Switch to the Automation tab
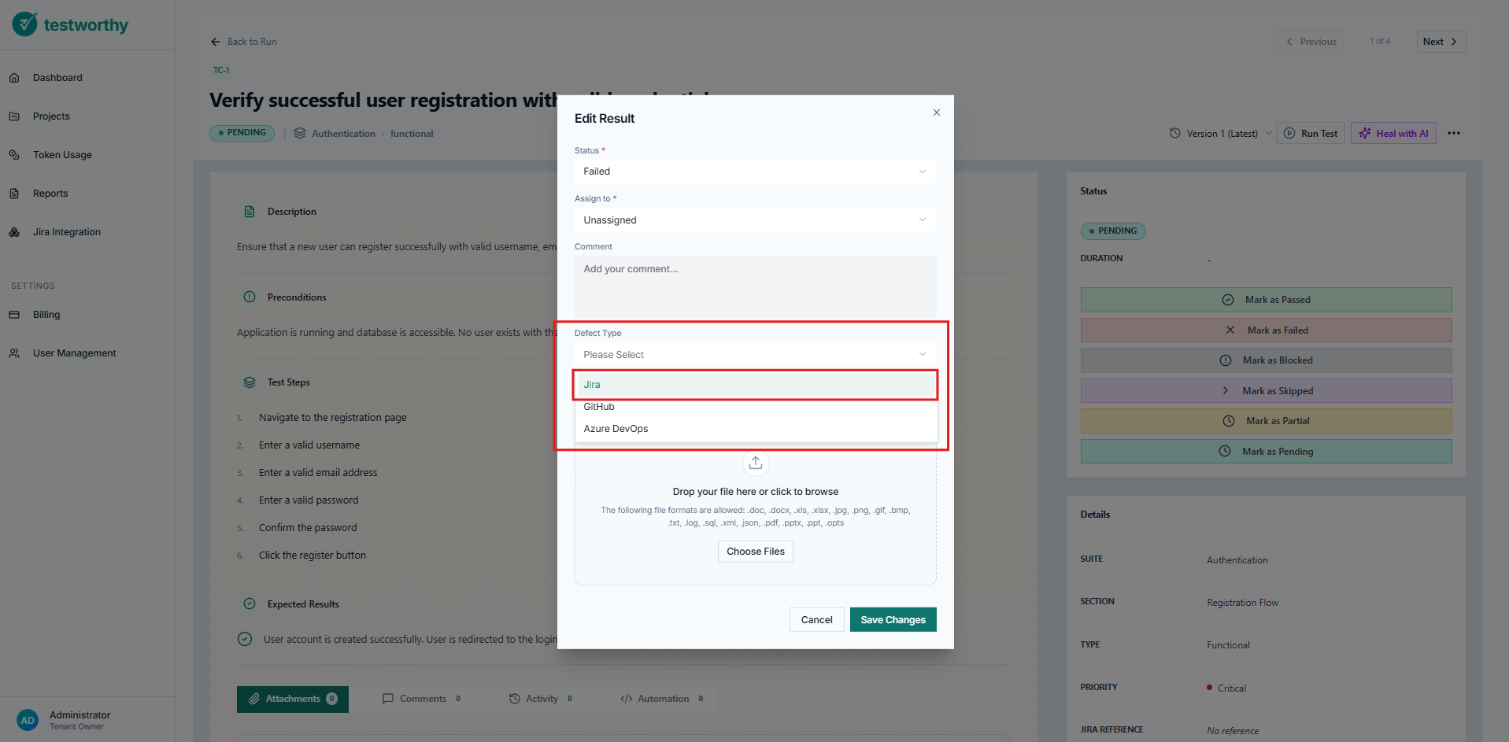 (661, 699)
